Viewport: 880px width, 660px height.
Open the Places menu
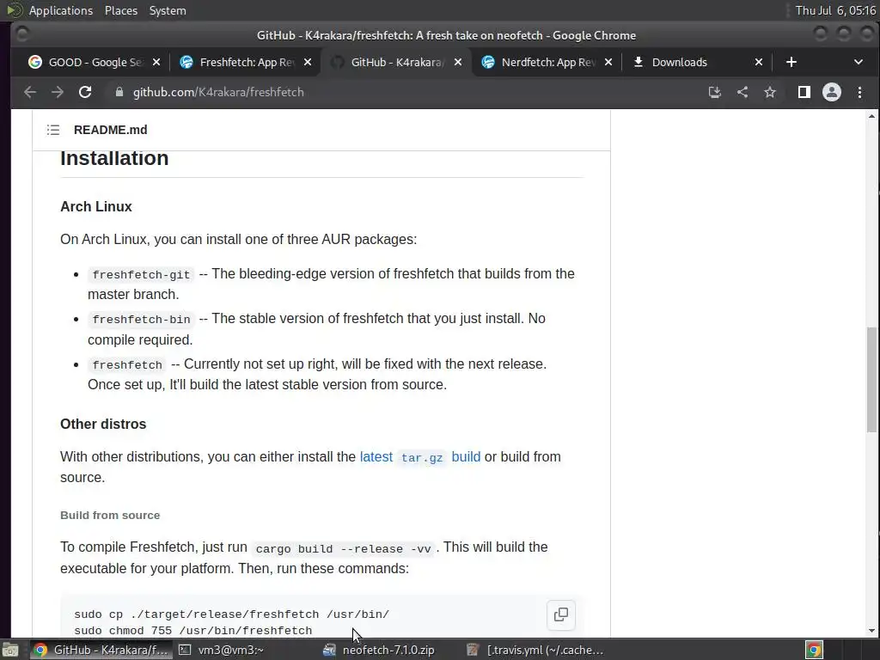120,10
